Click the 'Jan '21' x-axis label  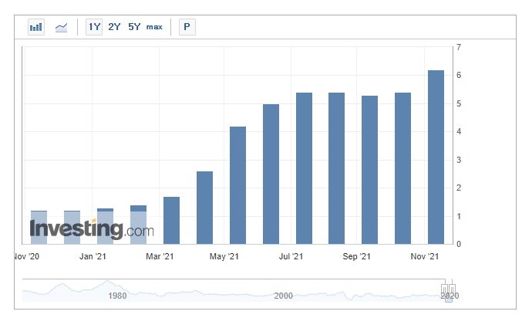tap(93, 256)
